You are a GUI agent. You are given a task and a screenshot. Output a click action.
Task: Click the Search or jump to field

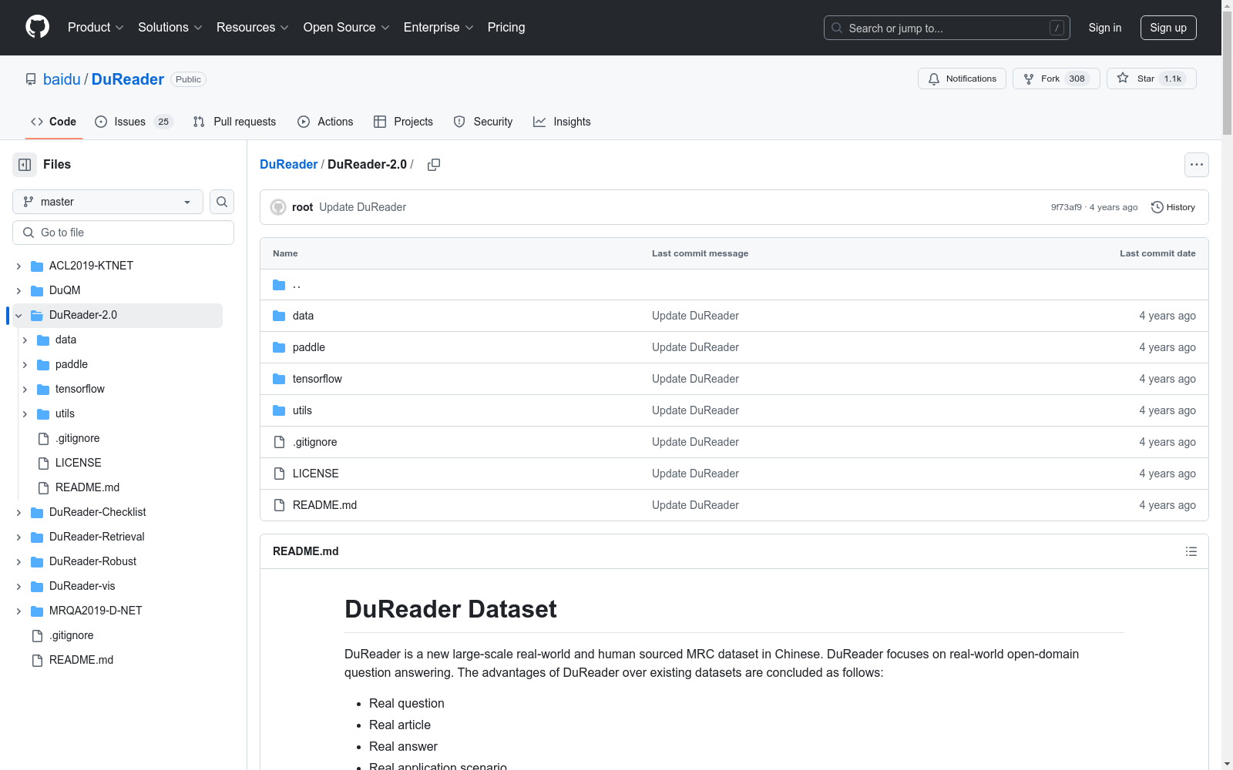pyautogui.click(x=947, y=28)
